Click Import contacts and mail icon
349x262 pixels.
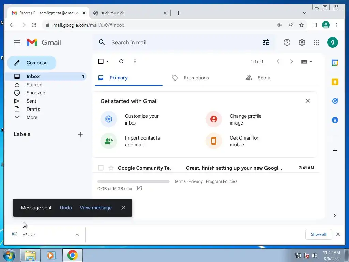point(109,141)
